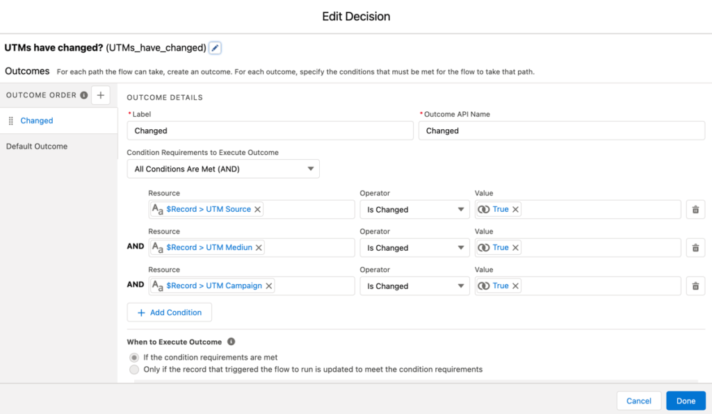Add Condition to the outcome
This screenshot has height=414, width=712.
point(169,312)
